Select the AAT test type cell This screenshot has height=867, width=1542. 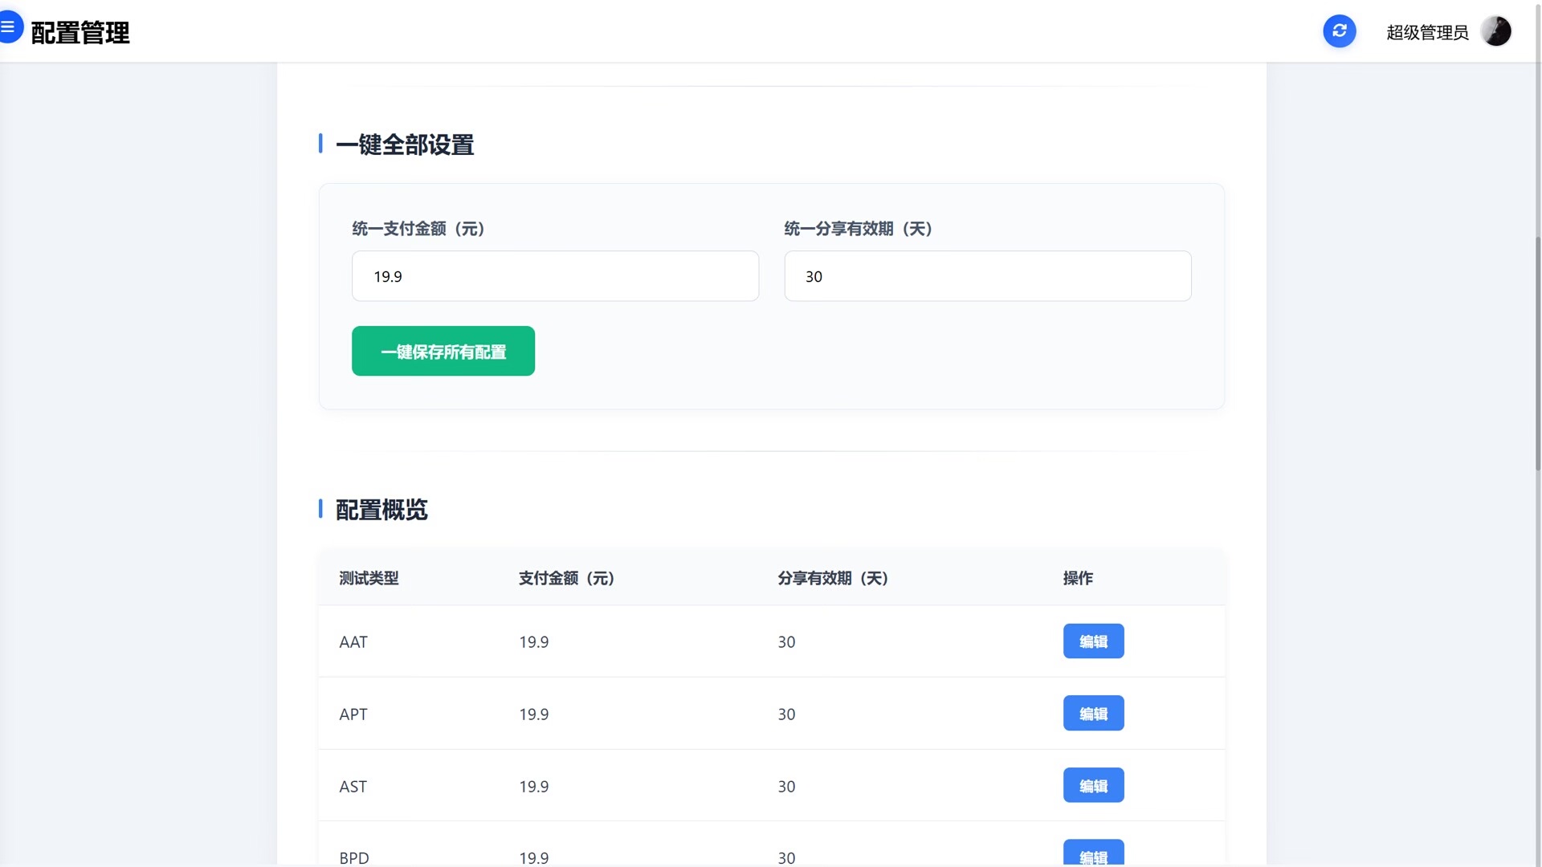click(353, 642)
